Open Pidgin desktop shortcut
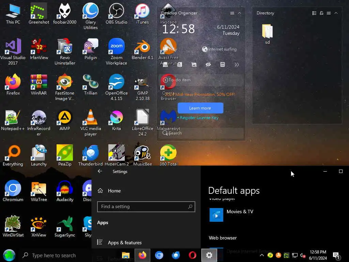This screenshot has height=262, width=349. point(91,49)
